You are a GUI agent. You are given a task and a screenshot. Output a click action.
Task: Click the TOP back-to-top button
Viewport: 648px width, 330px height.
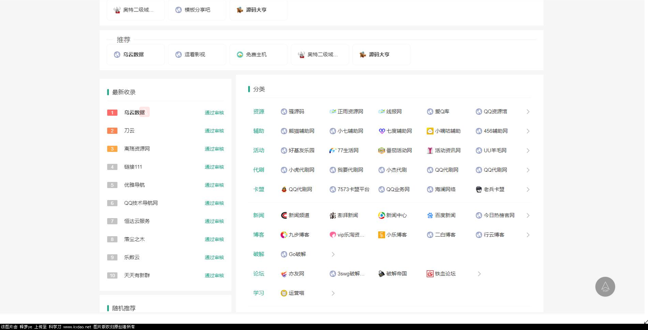(605, 287)
